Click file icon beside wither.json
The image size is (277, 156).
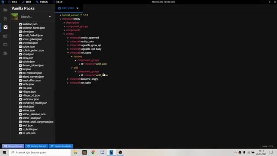[x=20, y=110]
